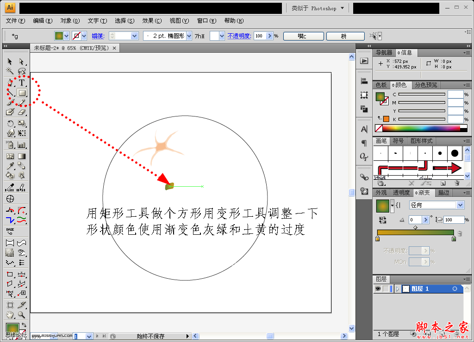The width and height of the screenshot is (474, 342).
Task: Open the 径向 gradient type dropdown
Action: tap(461, 205)
